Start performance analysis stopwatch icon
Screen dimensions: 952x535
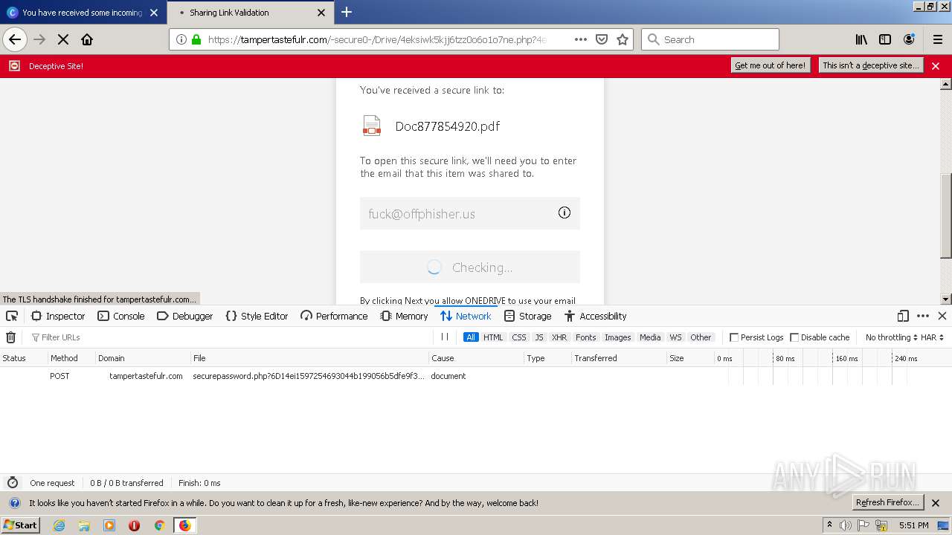pos(12,483)
